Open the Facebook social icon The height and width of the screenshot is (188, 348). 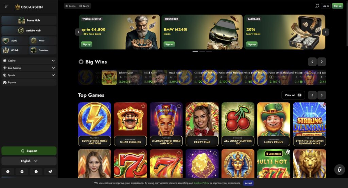pos(36,172)
